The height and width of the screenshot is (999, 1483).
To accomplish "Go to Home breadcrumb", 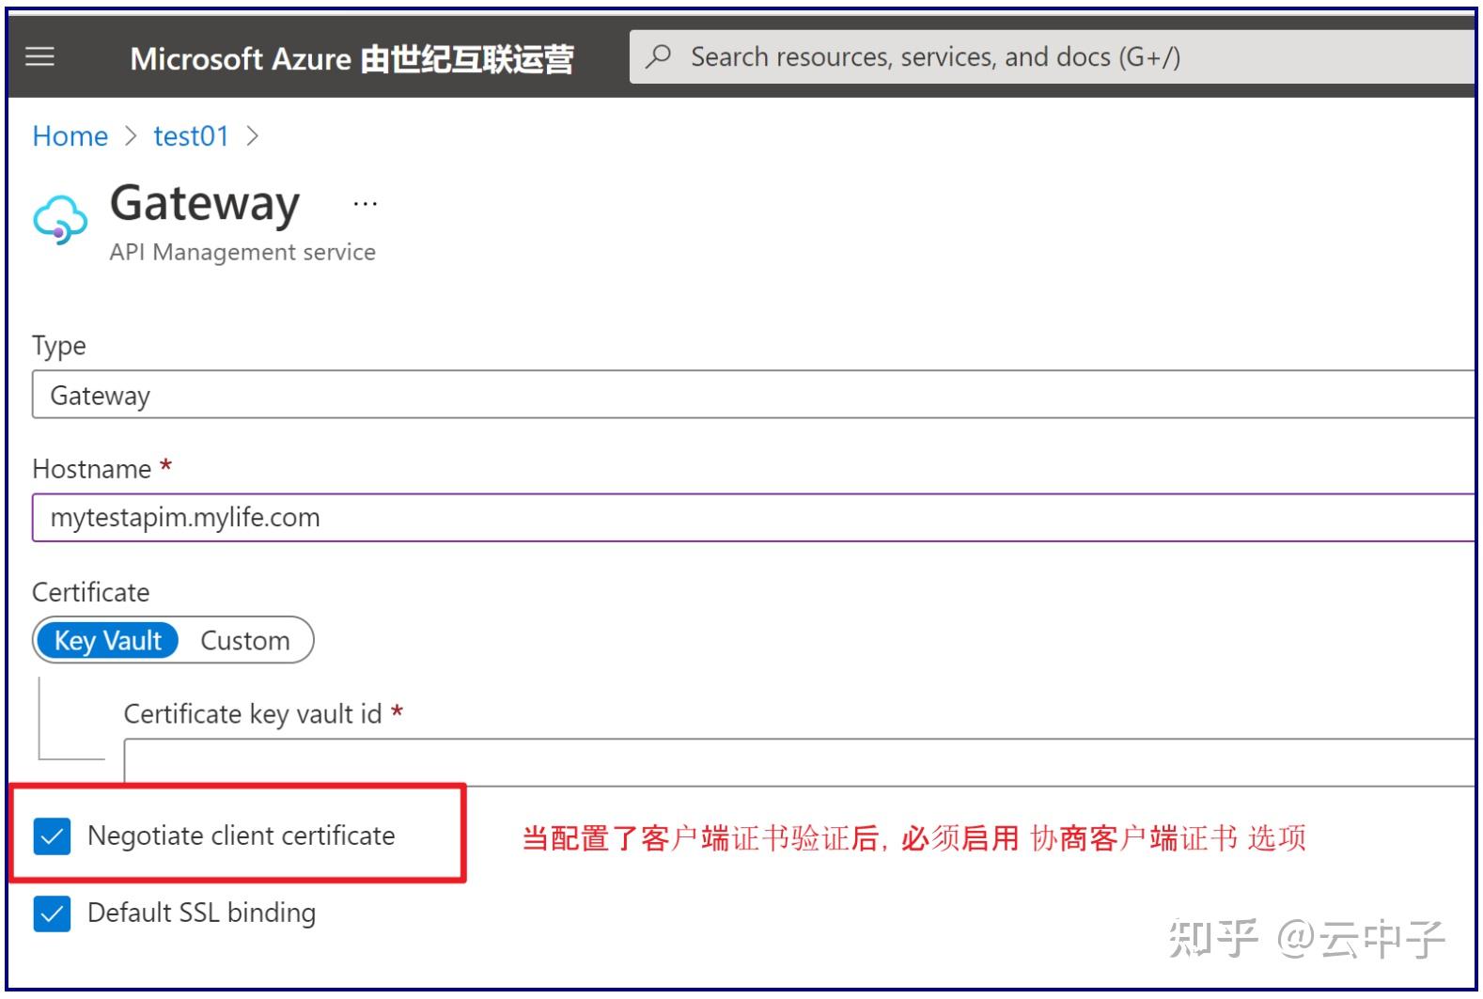I will click(70, 136).
